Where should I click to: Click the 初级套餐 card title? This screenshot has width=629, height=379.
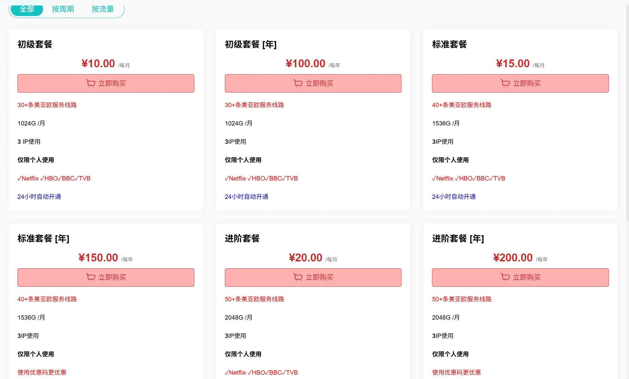click(35, 44)
